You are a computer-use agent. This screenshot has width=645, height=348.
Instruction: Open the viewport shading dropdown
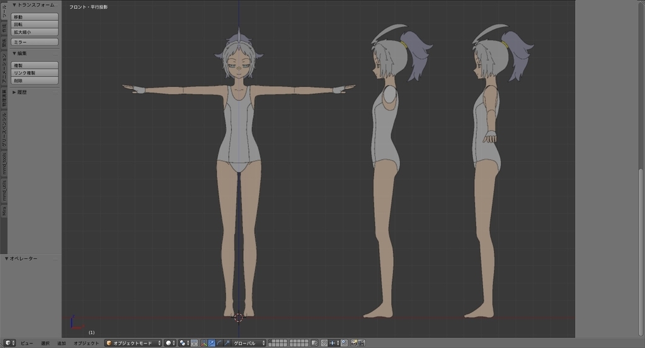coord(170,343)
